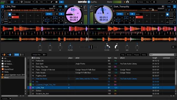Open the REC recording panel

pyautogui.click(x=41, y=2)
